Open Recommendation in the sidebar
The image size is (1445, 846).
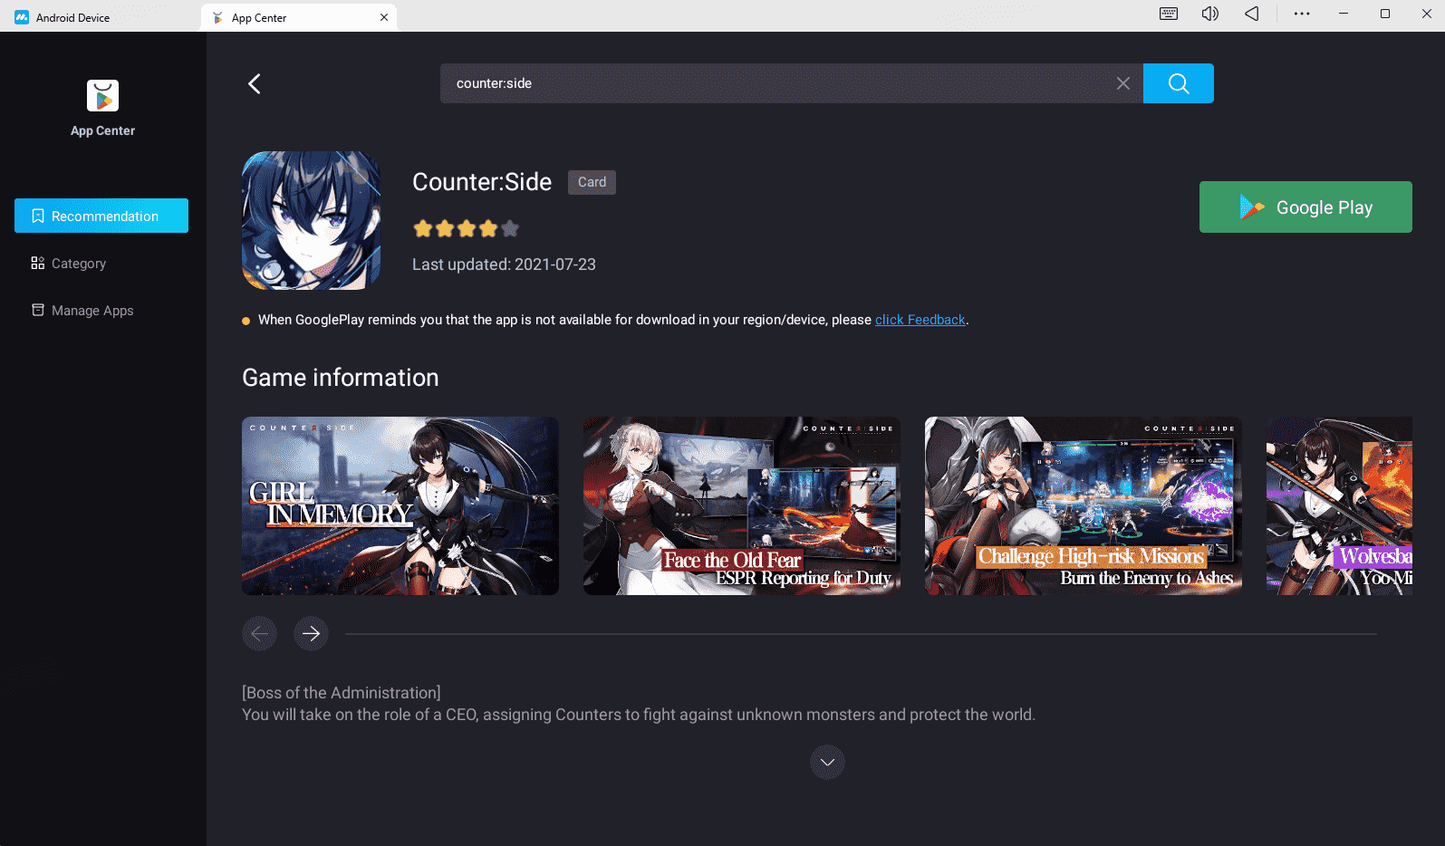[x=101, y=216]
